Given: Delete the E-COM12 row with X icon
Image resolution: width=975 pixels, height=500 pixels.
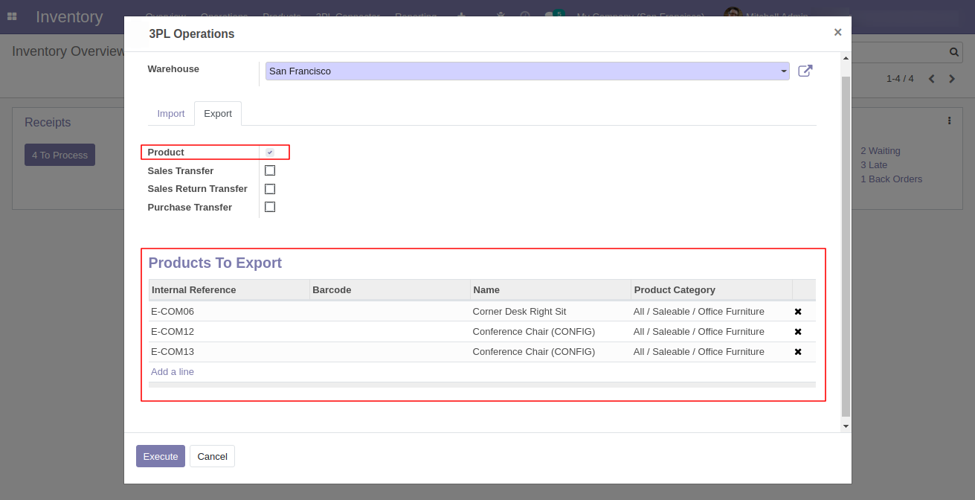Looking at the screenshot, I should [798, 332].
